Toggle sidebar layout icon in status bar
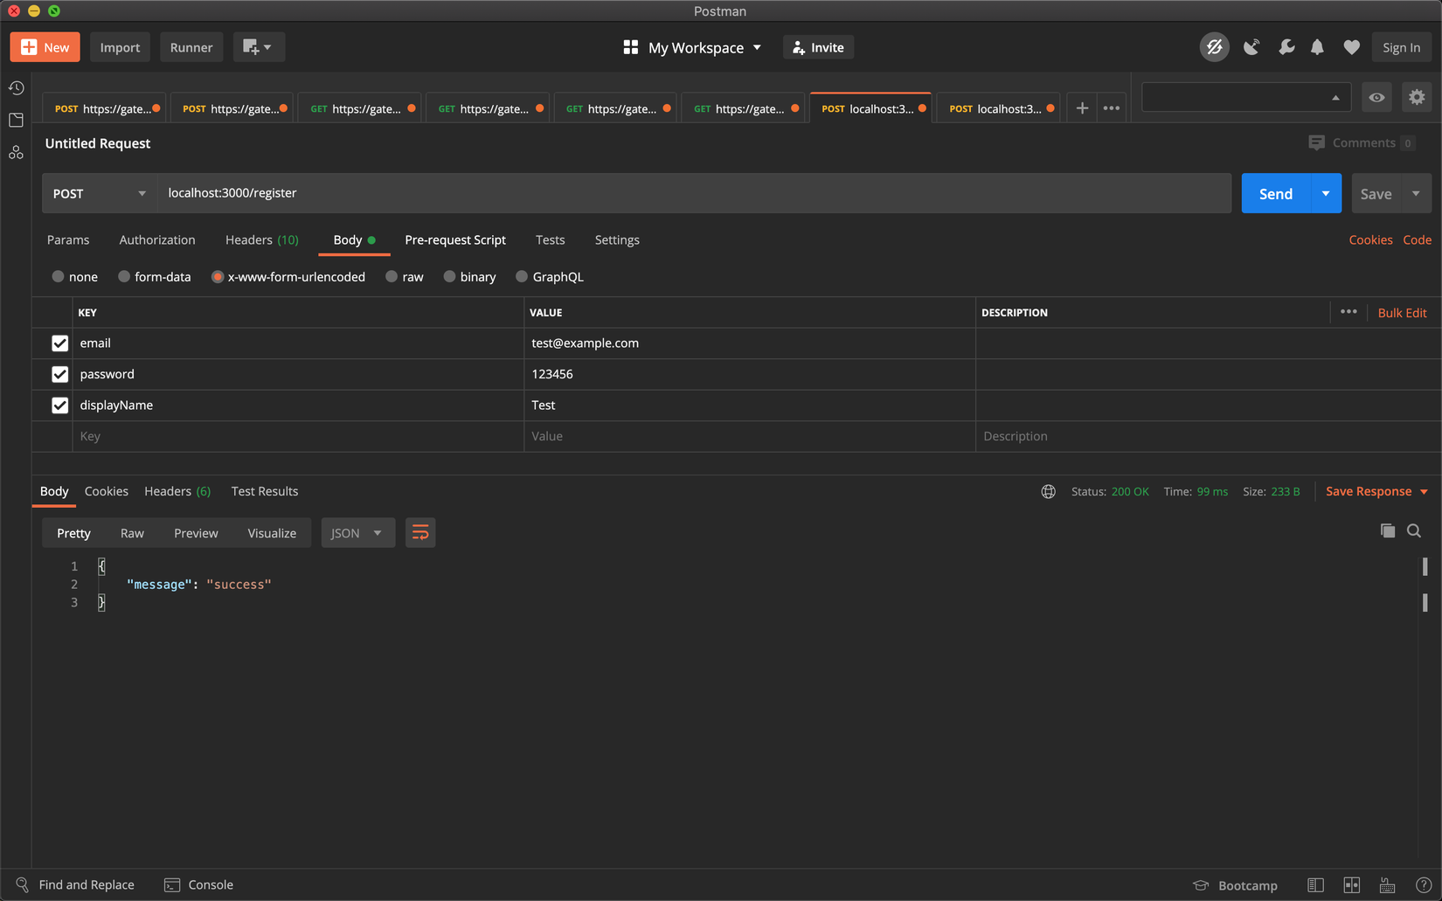 pos(1315,885)
